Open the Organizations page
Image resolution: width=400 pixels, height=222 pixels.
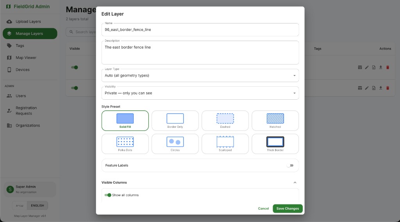[x=30, y=125]
